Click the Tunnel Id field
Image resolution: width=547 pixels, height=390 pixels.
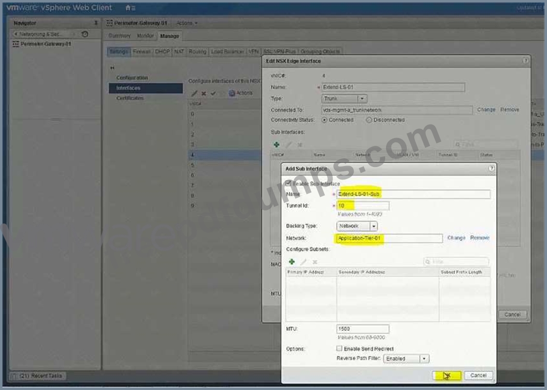pos(363,206)
